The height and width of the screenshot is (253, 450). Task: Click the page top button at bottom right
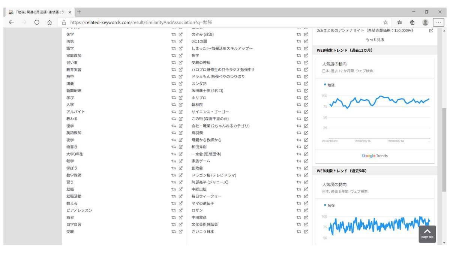tap(427, 233)
